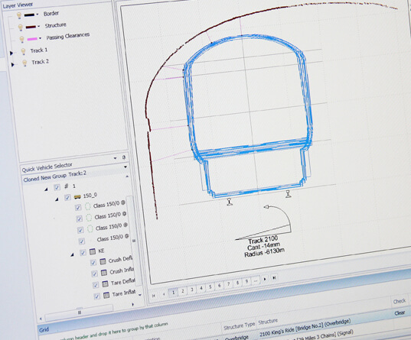Toggle the Structure layer lightbulb icon
This screenshot has height=340, width=411.
tap(21, 27)
